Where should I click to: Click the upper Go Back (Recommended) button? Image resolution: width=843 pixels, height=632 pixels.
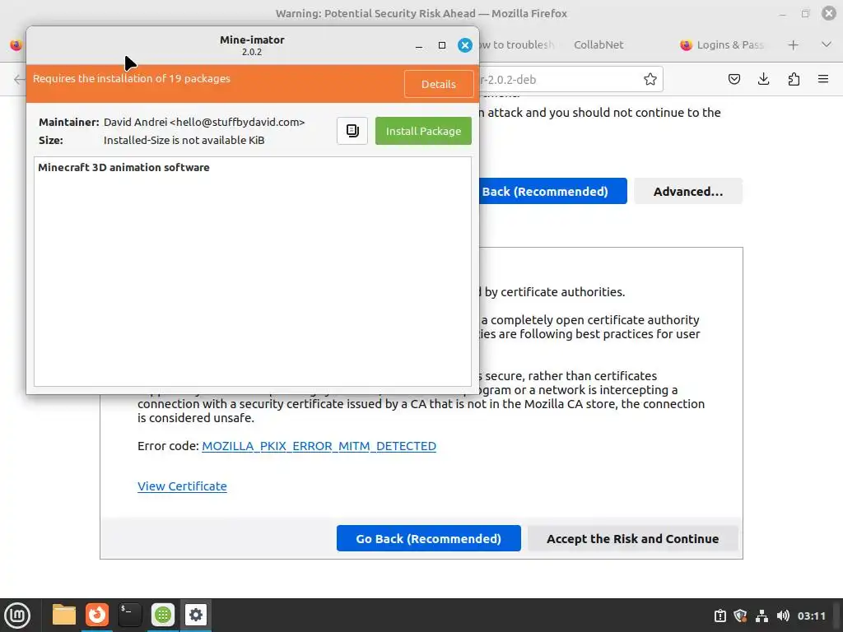tap(552, 191)
